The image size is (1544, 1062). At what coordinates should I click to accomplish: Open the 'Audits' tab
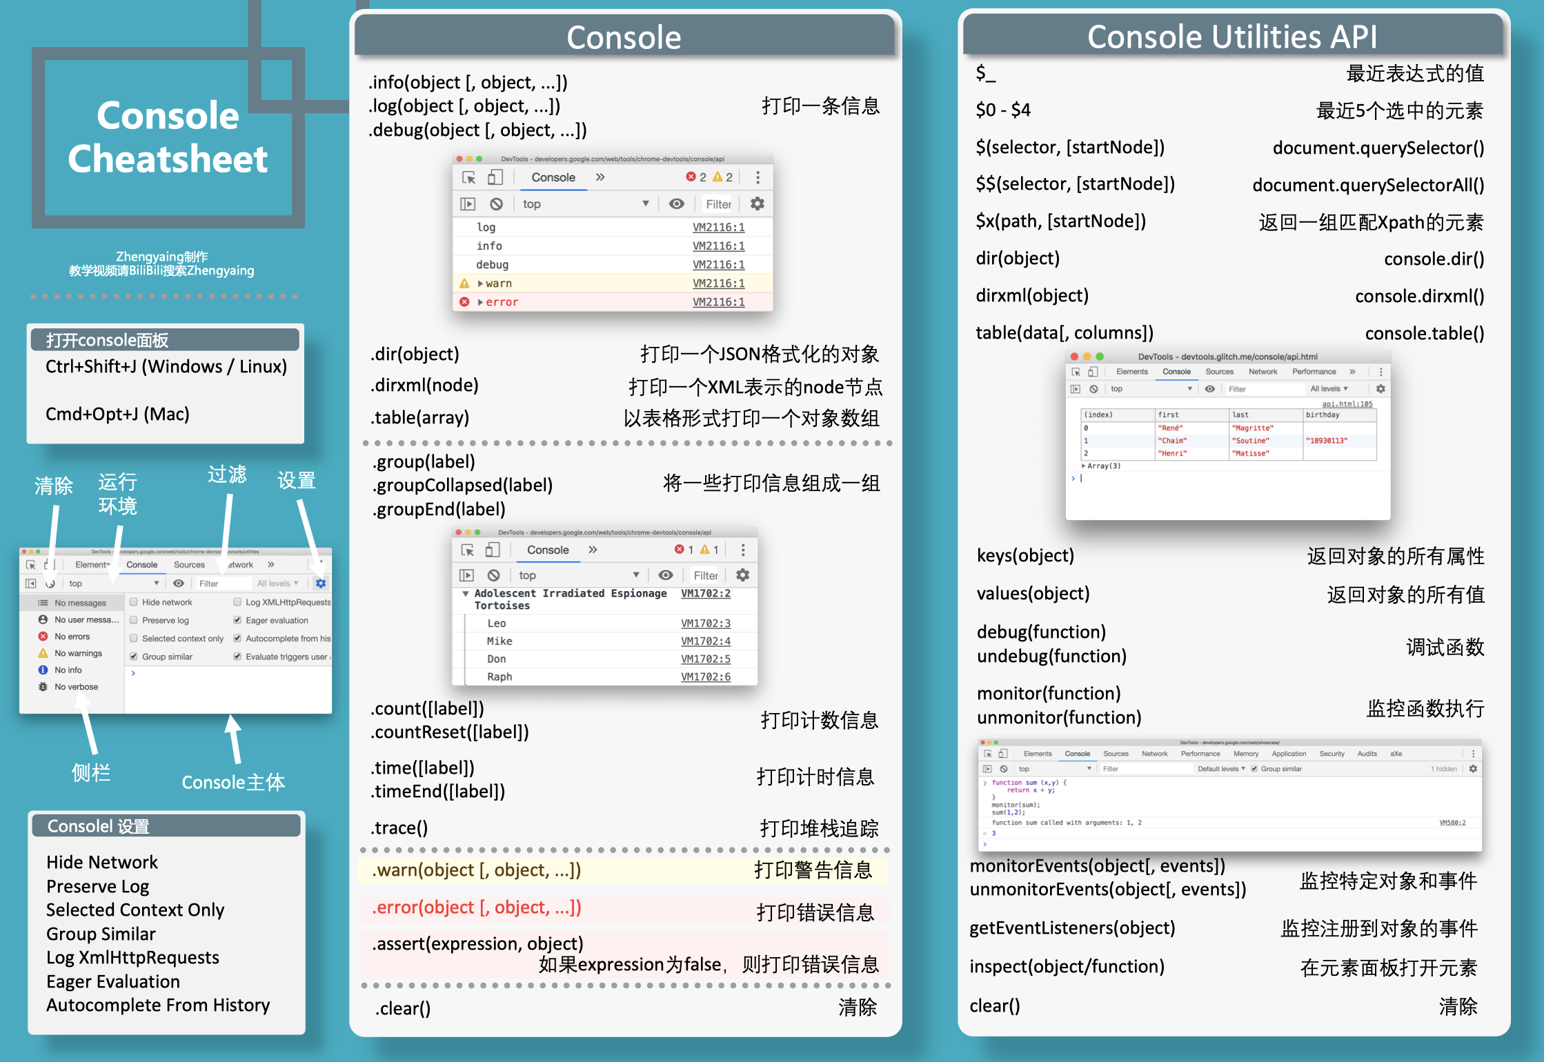tap(1367, 754)
